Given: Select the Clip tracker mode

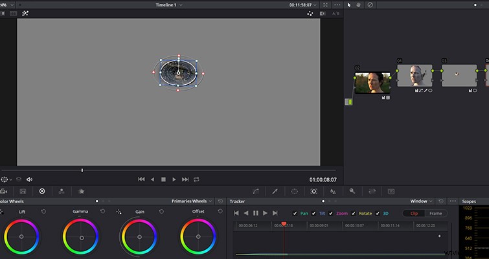Looking at the screenshot, I should 414,214.
